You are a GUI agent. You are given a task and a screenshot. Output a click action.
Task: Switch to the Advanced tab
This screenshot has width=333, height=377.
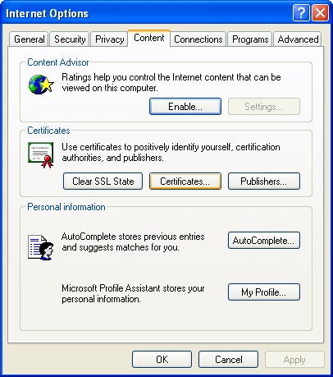[x=298, y=39]
